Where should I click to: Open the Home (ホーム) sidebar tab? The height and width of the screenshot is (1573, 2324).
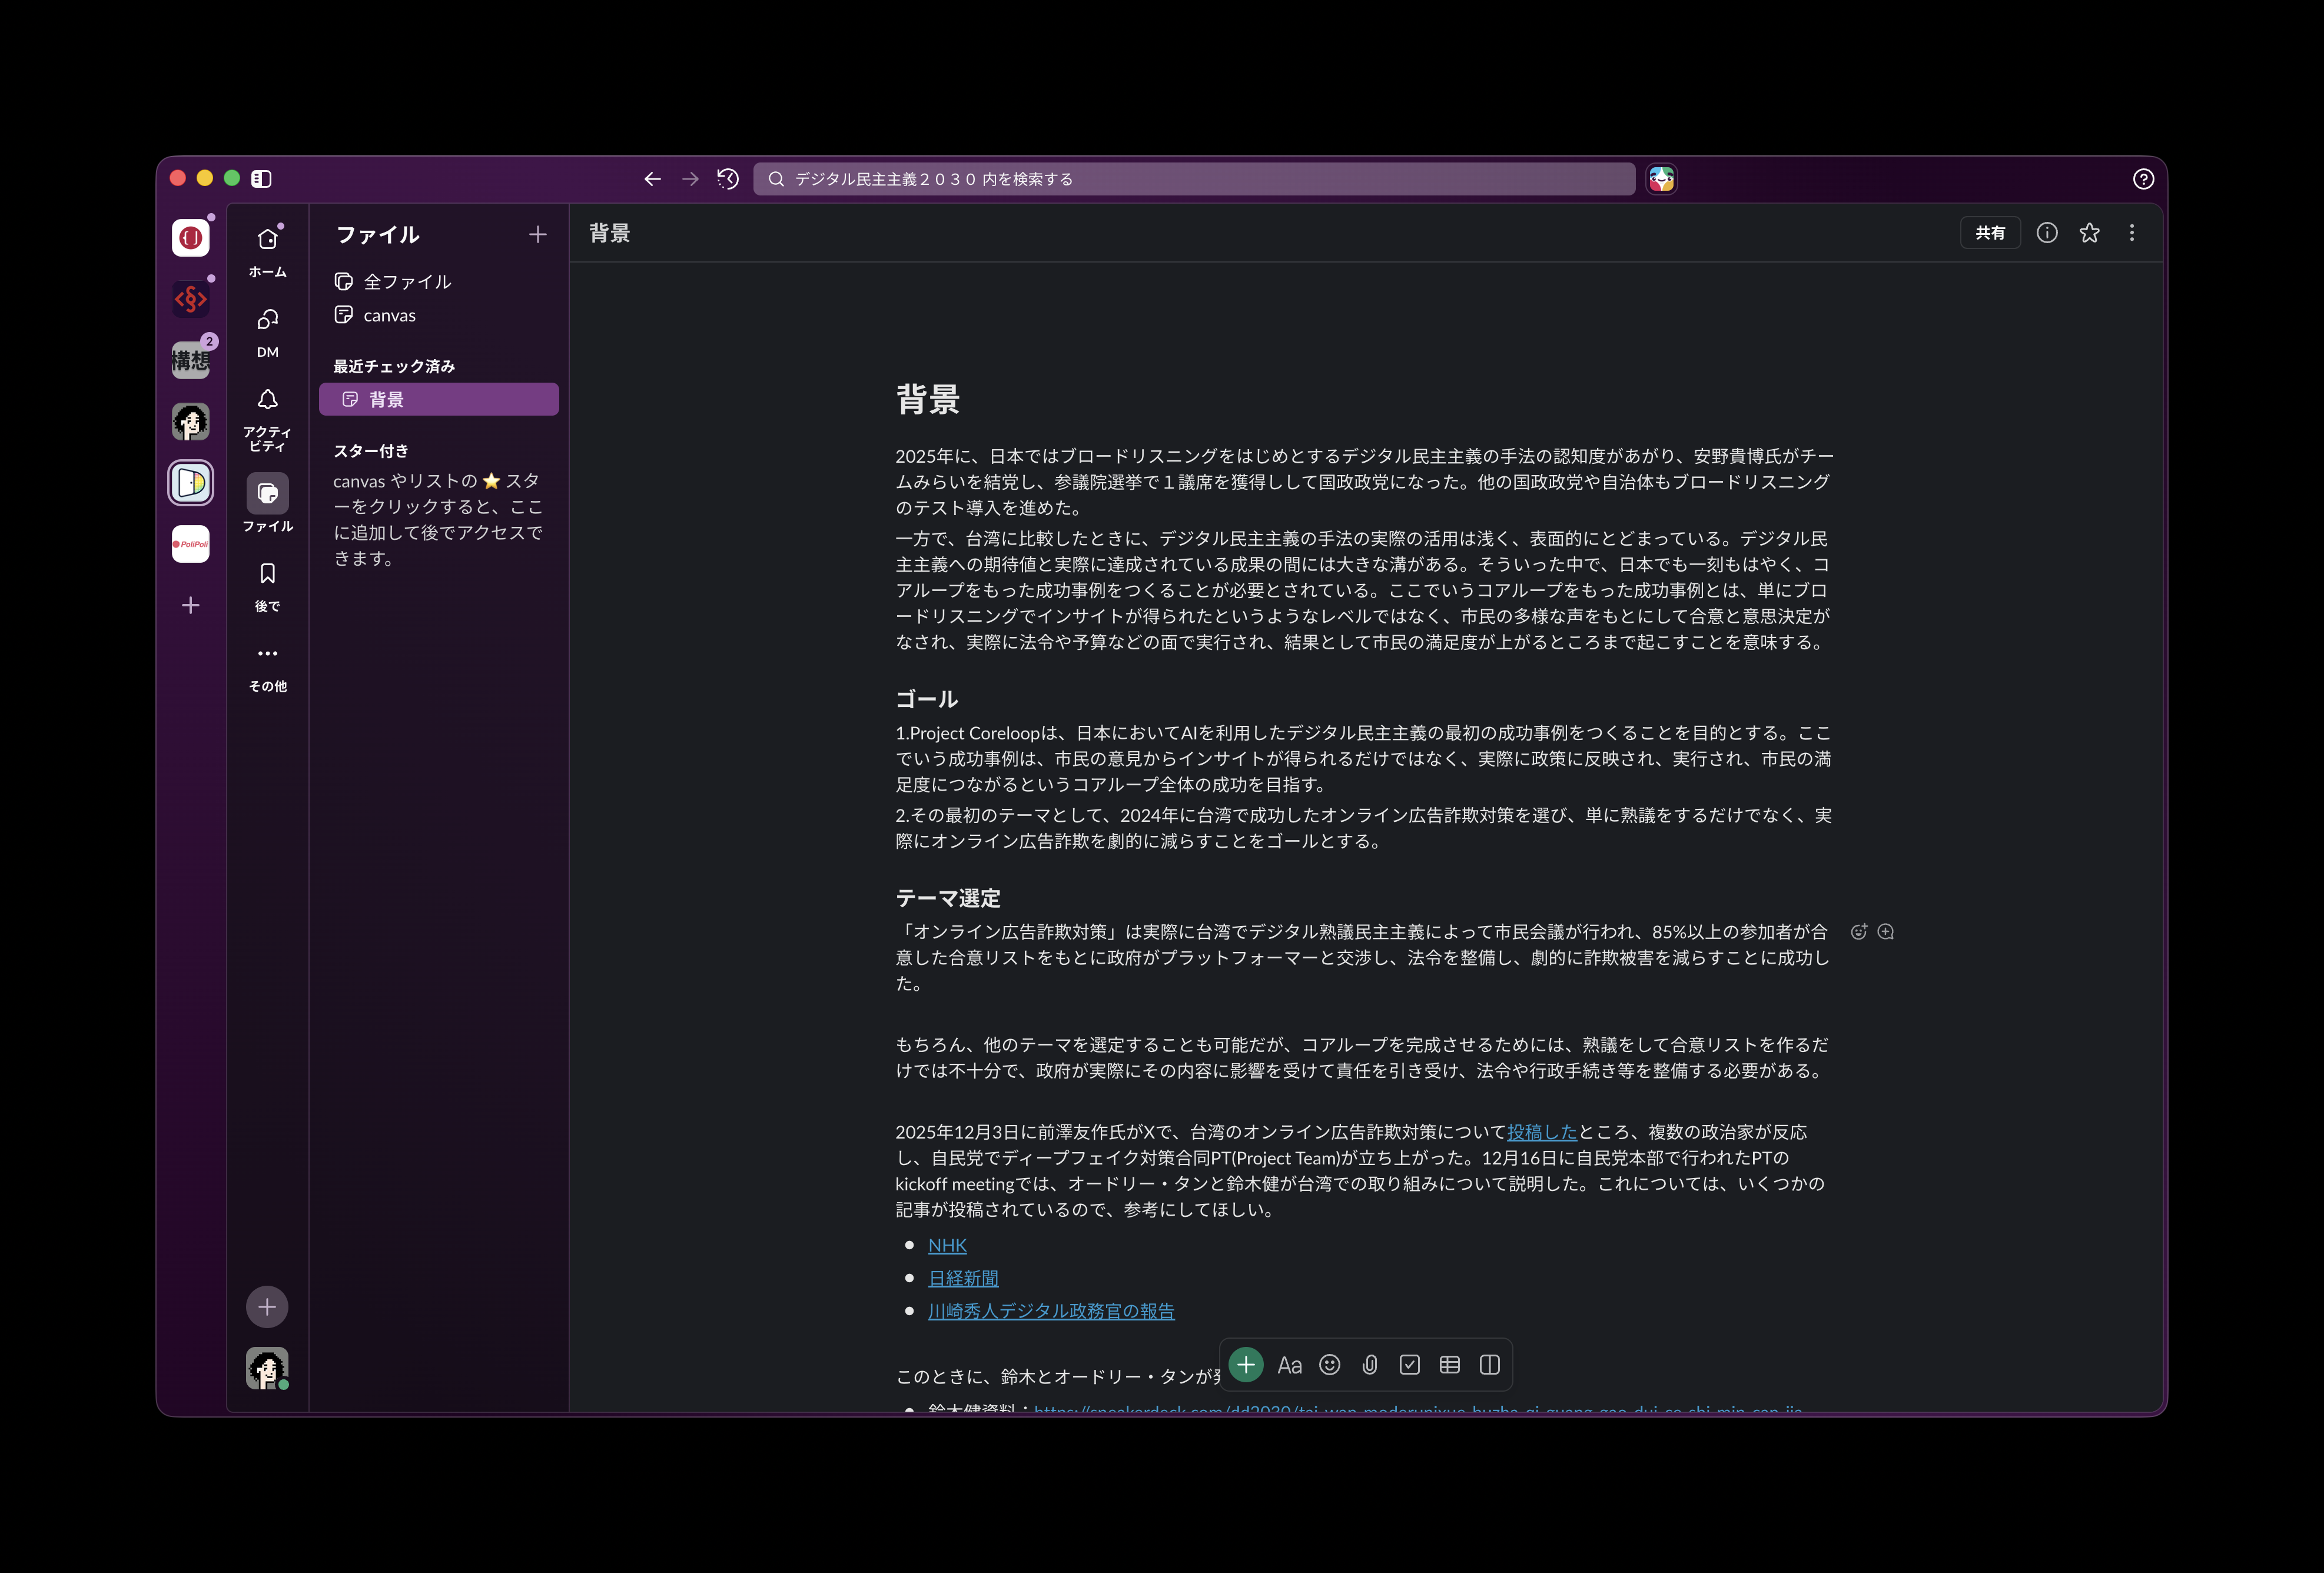click(267, 250)
